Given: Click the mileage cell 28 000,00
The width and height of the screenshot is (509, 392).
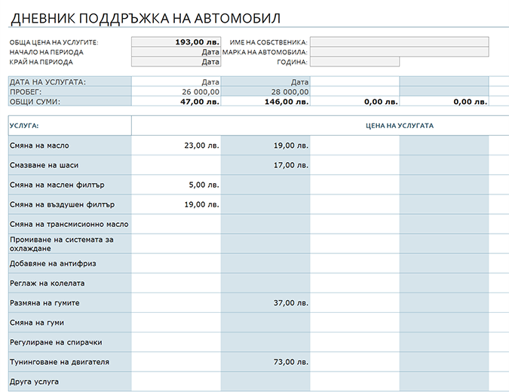Looking at the screenshot, I should tap(265, 91).
